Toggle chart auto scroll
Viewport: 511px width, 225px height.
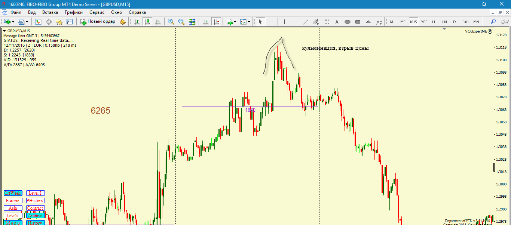coord(205,22)
